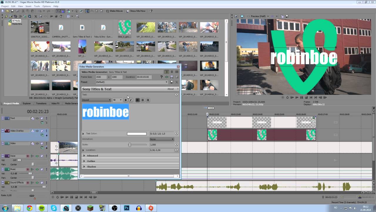Expand the Advanced section
Viewport: 376px width, 212px height.
(84, 156)
